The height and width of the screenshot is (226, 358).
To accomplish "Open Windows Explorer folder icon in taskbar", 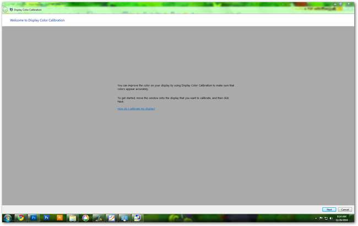I will point(73,218).
